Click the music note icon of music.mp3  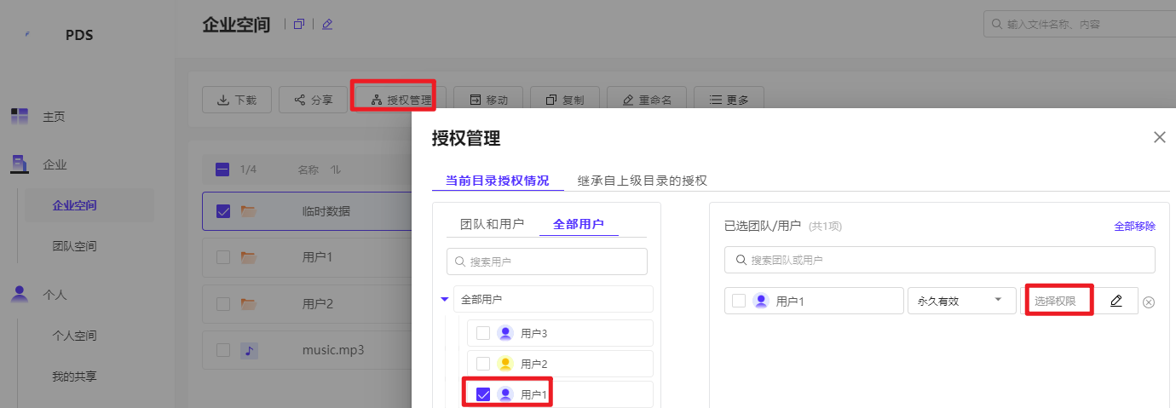coord(249,349)
